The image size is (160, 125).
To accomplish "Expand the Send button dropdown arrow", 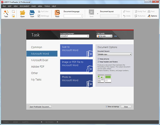I will [x=97, y=14].
